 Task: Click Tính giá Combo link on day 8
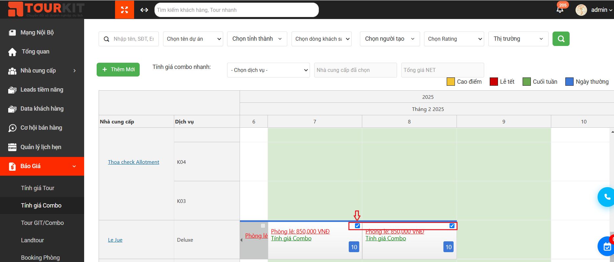pyautogui.click(x=386, y=238)
